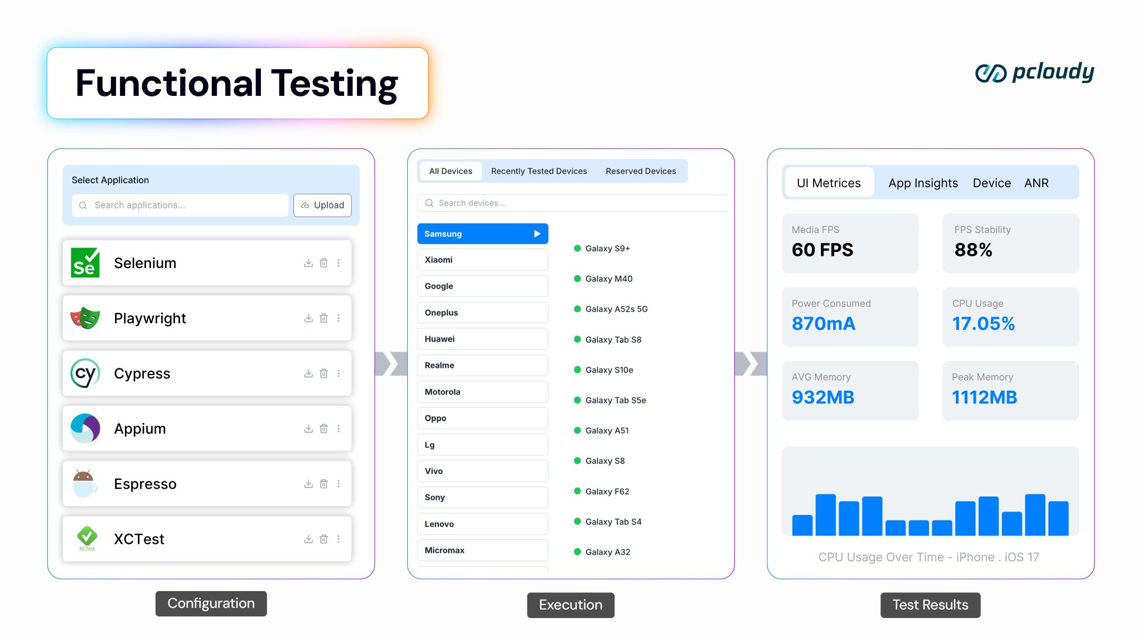Open more options for Cypress
Image resolution: width=1142 pixels, height=642 pixels.
[338, 373]
